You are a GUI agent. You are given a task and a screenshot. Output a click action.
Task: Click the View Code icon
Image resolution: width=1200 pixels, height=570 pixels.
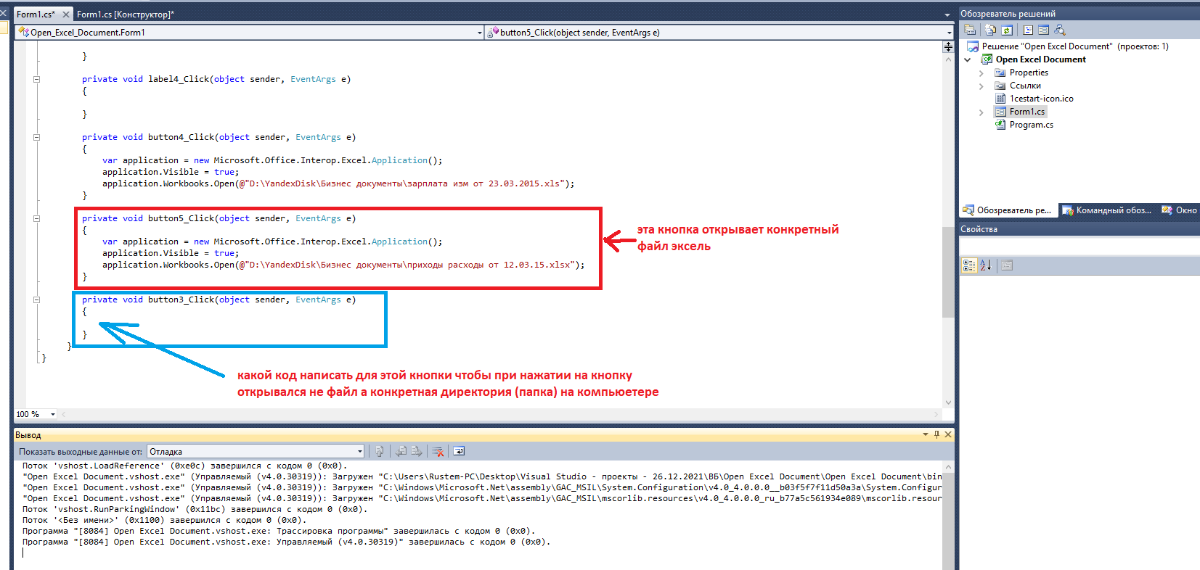point(1028,30)
